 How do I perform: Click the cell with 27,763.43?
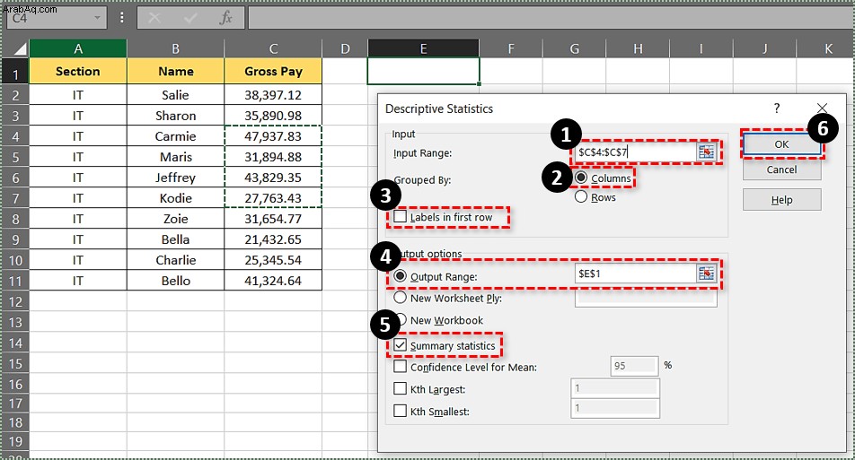pos(273,198)
